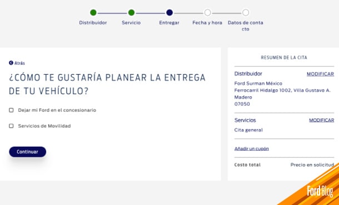This screenshot has width=339, height=205.
Task: Click MODIFICAR next to Servicios
Action: point(321,120)
